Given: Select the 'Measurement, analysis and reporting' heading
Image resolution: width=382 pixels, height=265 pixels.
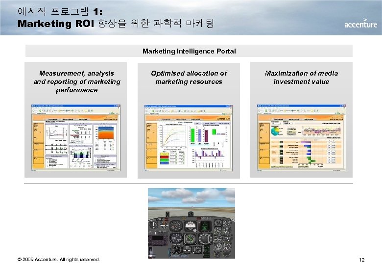Looking at the screenshot, I should [x=77, y=81].
